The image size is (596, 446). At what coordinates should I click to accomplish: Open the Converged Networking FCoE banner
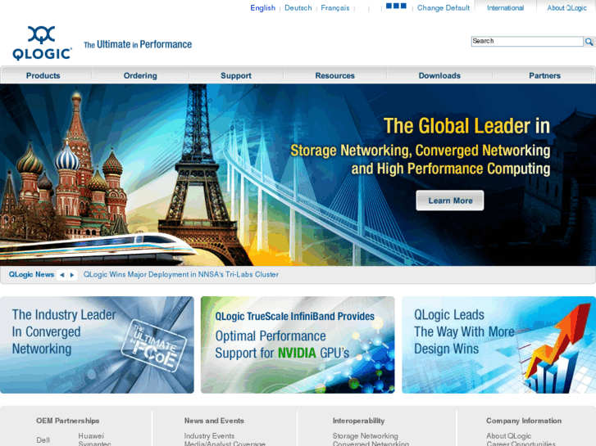tap(97, 345)
